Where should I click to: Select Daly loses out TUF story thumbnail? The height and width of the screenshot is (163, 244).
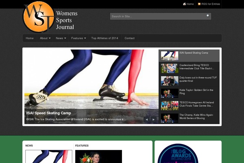(x=170, y=81)
